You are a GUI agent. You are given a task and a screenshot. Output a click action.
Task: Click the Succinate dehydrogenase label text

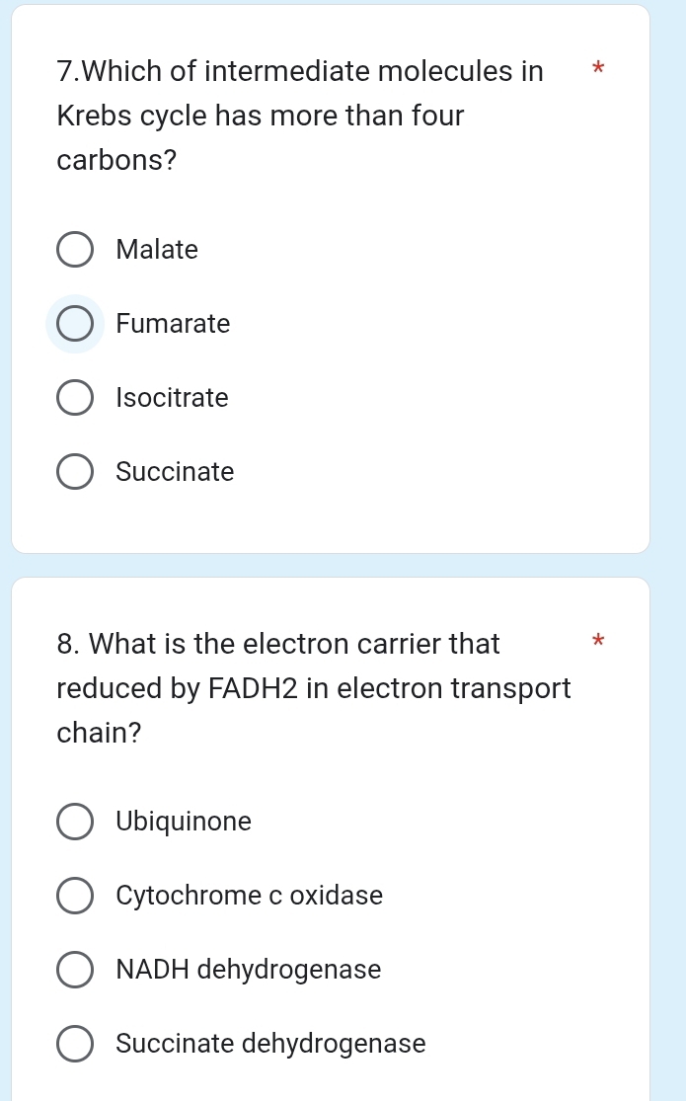pyautogui.click(x=270, y=1043)
